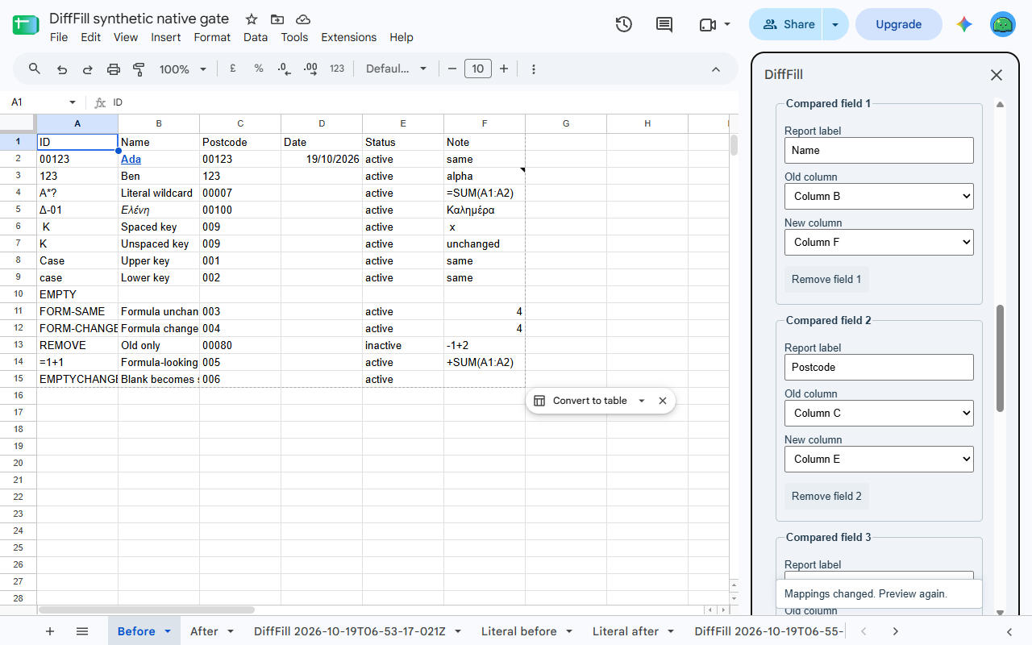Open the New column dropdown showing Column E
1032x645 pixels.
pyautogui.click(x=879, y=459)
